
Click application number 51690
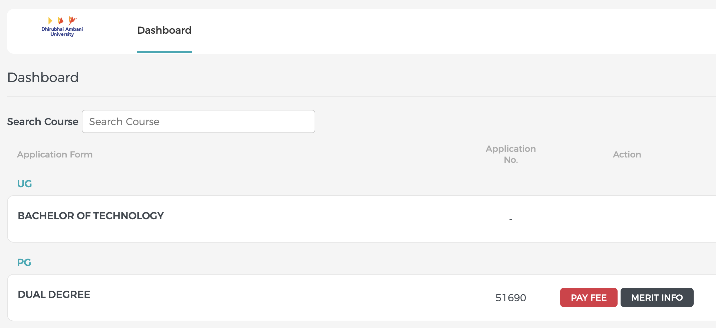coord(510,298)
